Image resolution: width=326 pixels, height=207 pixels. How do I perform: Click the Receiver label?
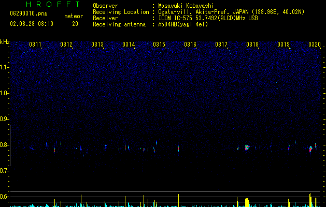pos(105,18)
